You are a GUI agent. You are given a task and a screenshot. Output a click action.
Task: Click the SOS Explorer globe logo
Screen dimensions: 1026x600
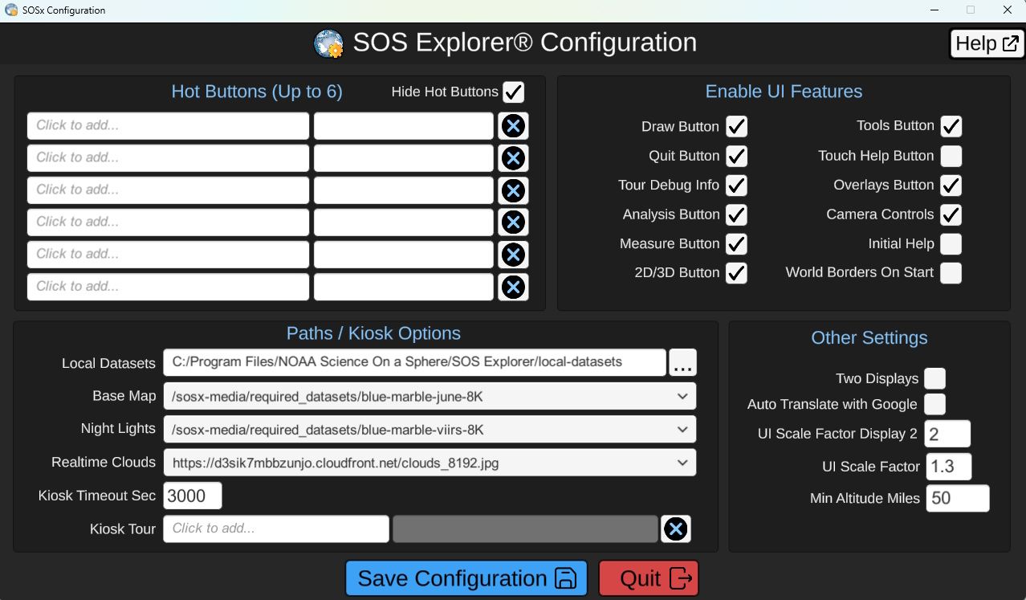[x=328, y=43]
